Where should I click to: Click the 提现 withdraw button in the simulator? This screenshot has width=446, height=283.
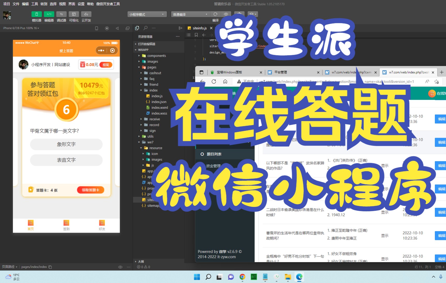(x=106, y=65)
